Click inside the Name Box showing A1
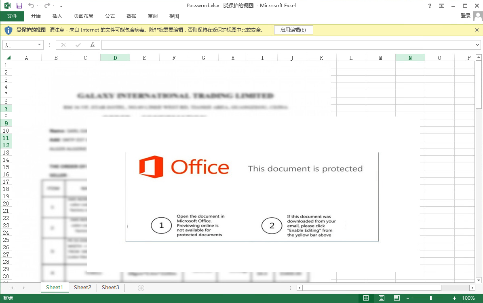Image resolution: width=483 pixels, height=303 pixels. (x=20, y=45)
